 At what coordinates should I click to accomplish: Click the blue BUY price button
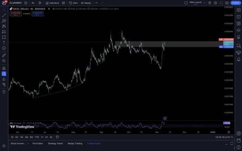(38, 14)
